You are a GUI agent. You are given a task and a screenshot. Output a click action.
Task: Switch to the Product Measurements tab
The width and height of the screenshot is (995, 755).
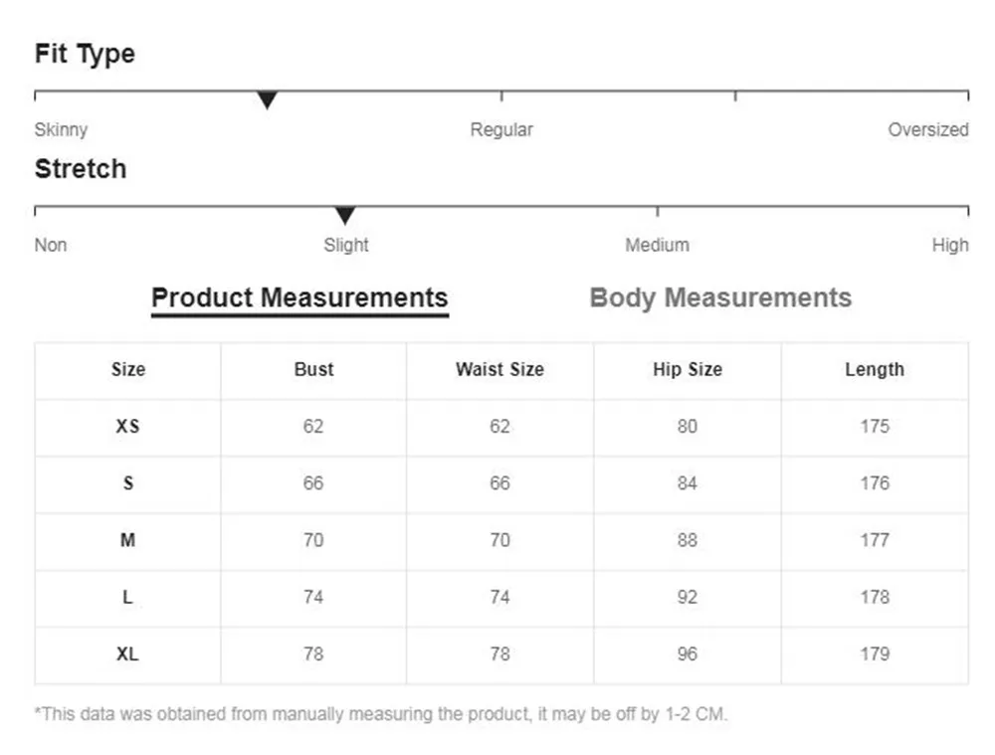(x=299, y=298)
